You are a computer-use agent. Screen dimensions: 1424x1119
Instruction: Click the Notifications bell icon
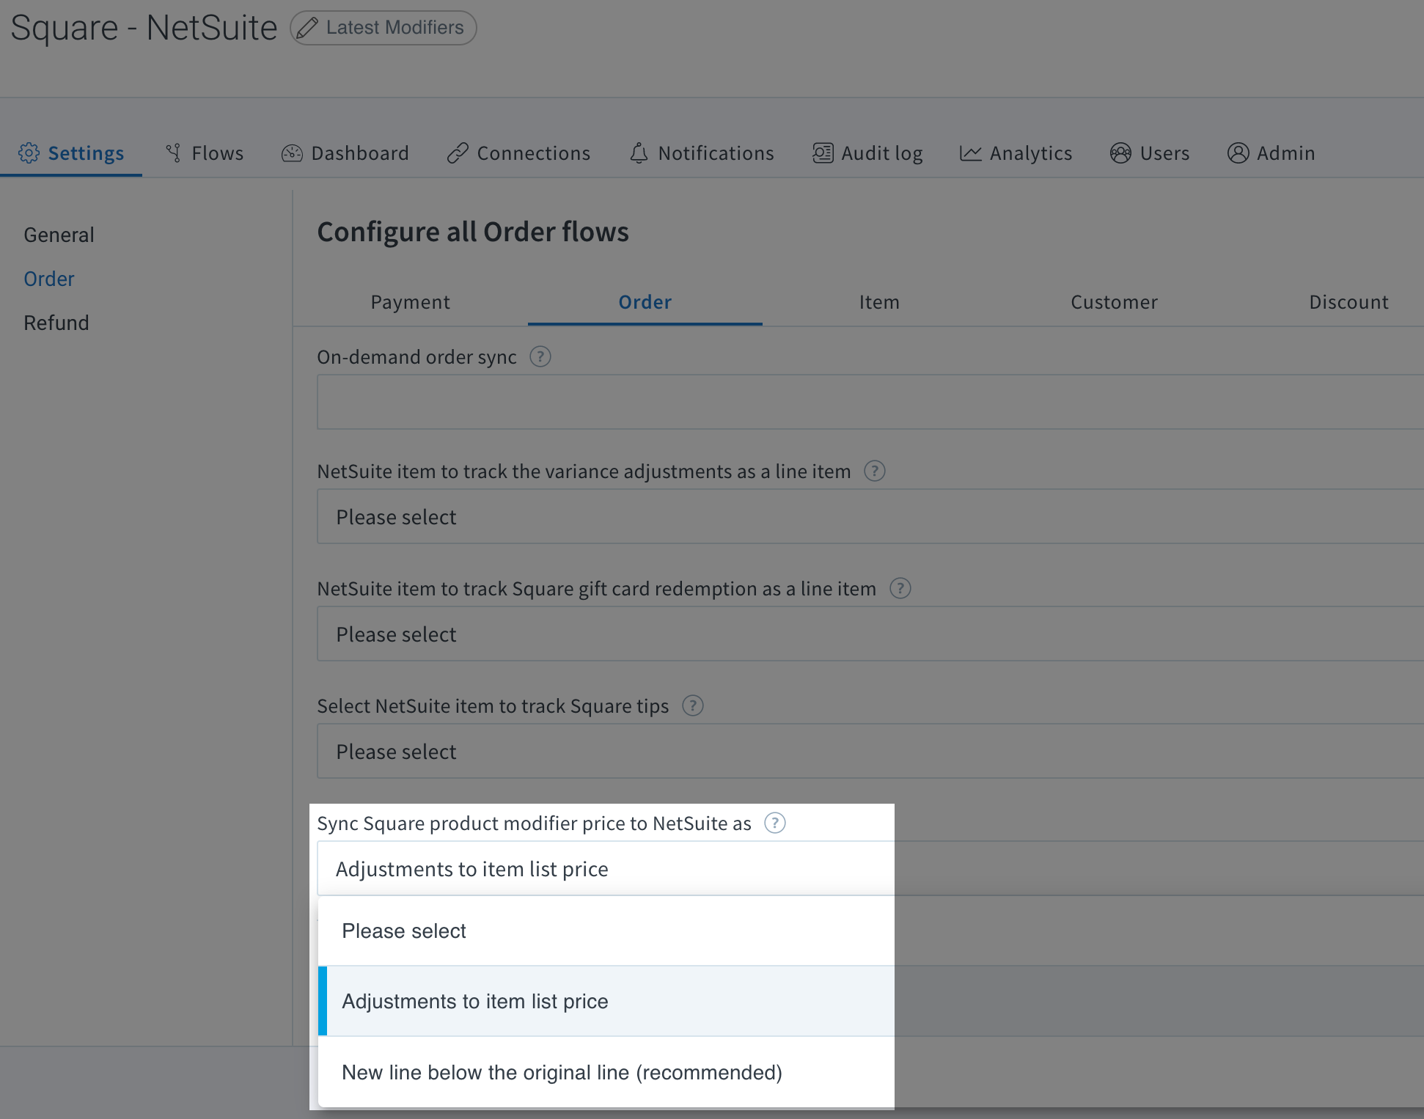639,153
